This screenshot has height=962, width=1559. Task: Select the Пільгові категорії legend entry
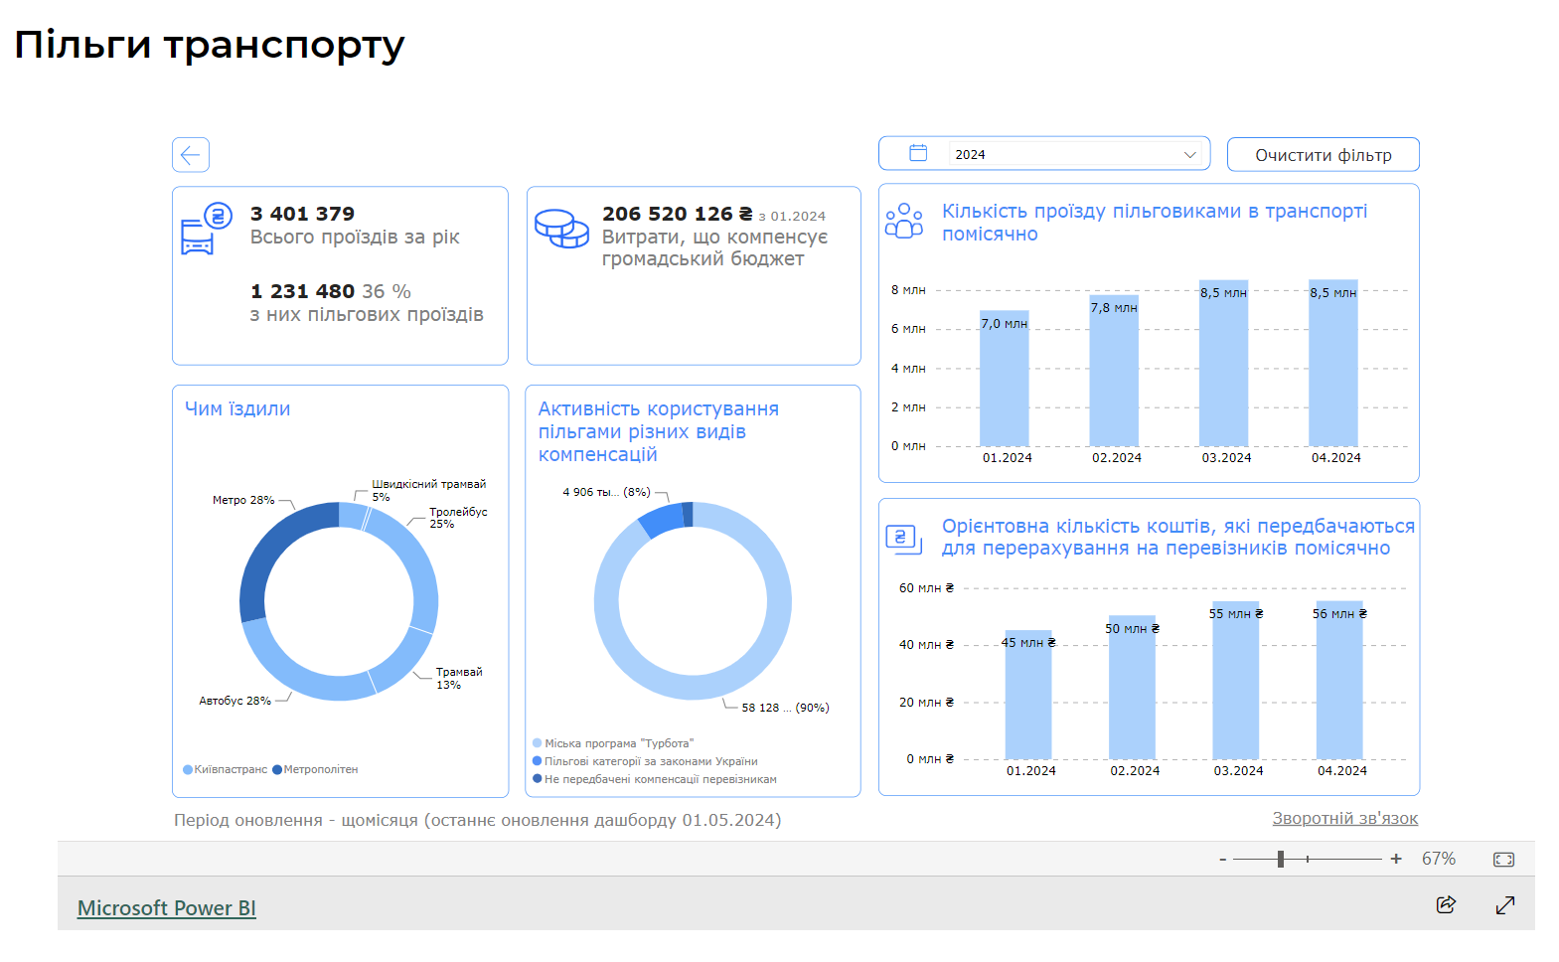(x=650, y=761)
